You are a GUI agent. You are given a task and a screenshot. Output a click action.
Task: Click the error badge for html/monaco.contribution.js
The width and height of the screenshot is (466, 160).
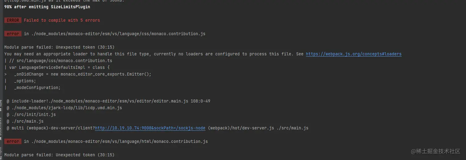(13, 142)
